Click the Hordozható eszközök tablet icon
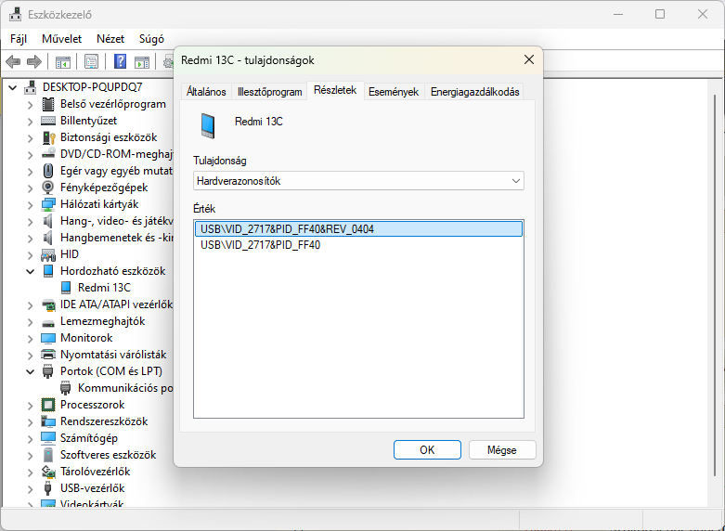This screenshot has height=531, width=725. (48, 271)
